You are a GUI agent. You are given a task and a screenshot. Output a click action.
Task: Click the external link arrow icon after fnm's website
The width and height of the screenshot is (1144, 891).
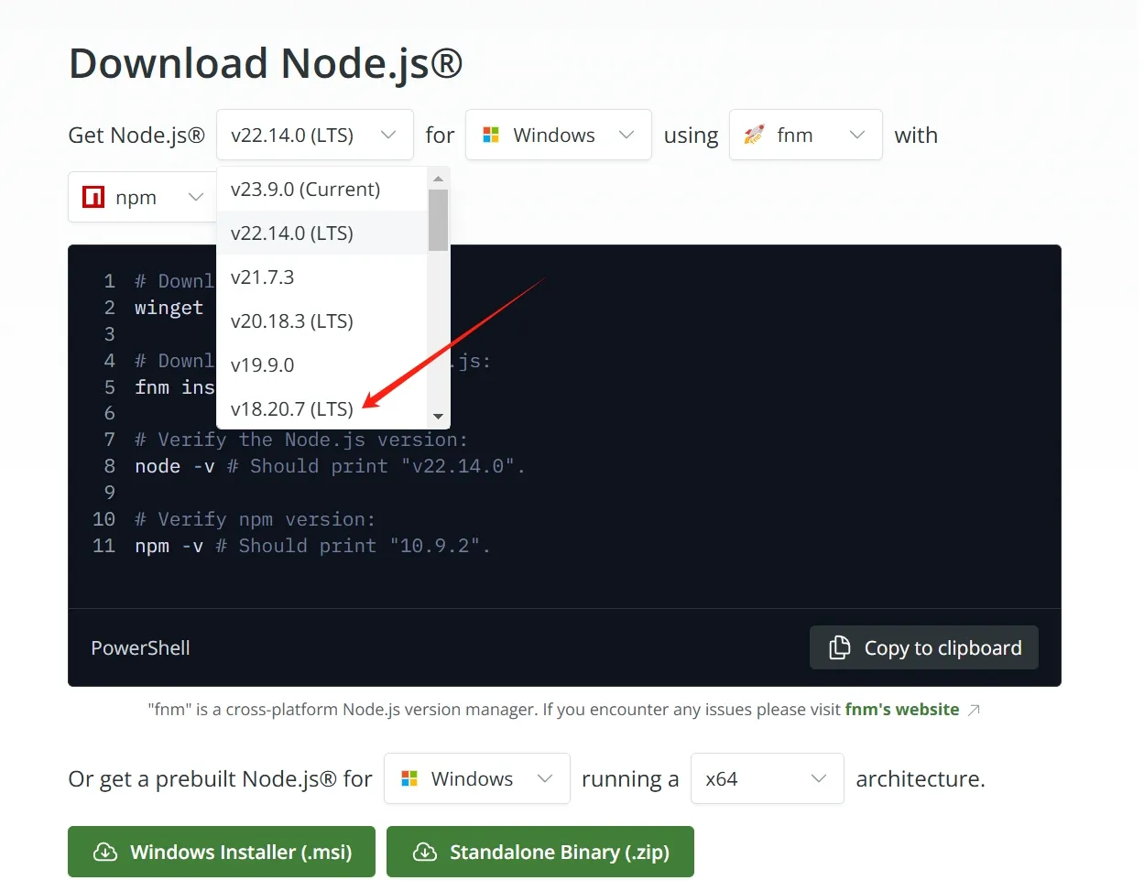pos(974,710)
